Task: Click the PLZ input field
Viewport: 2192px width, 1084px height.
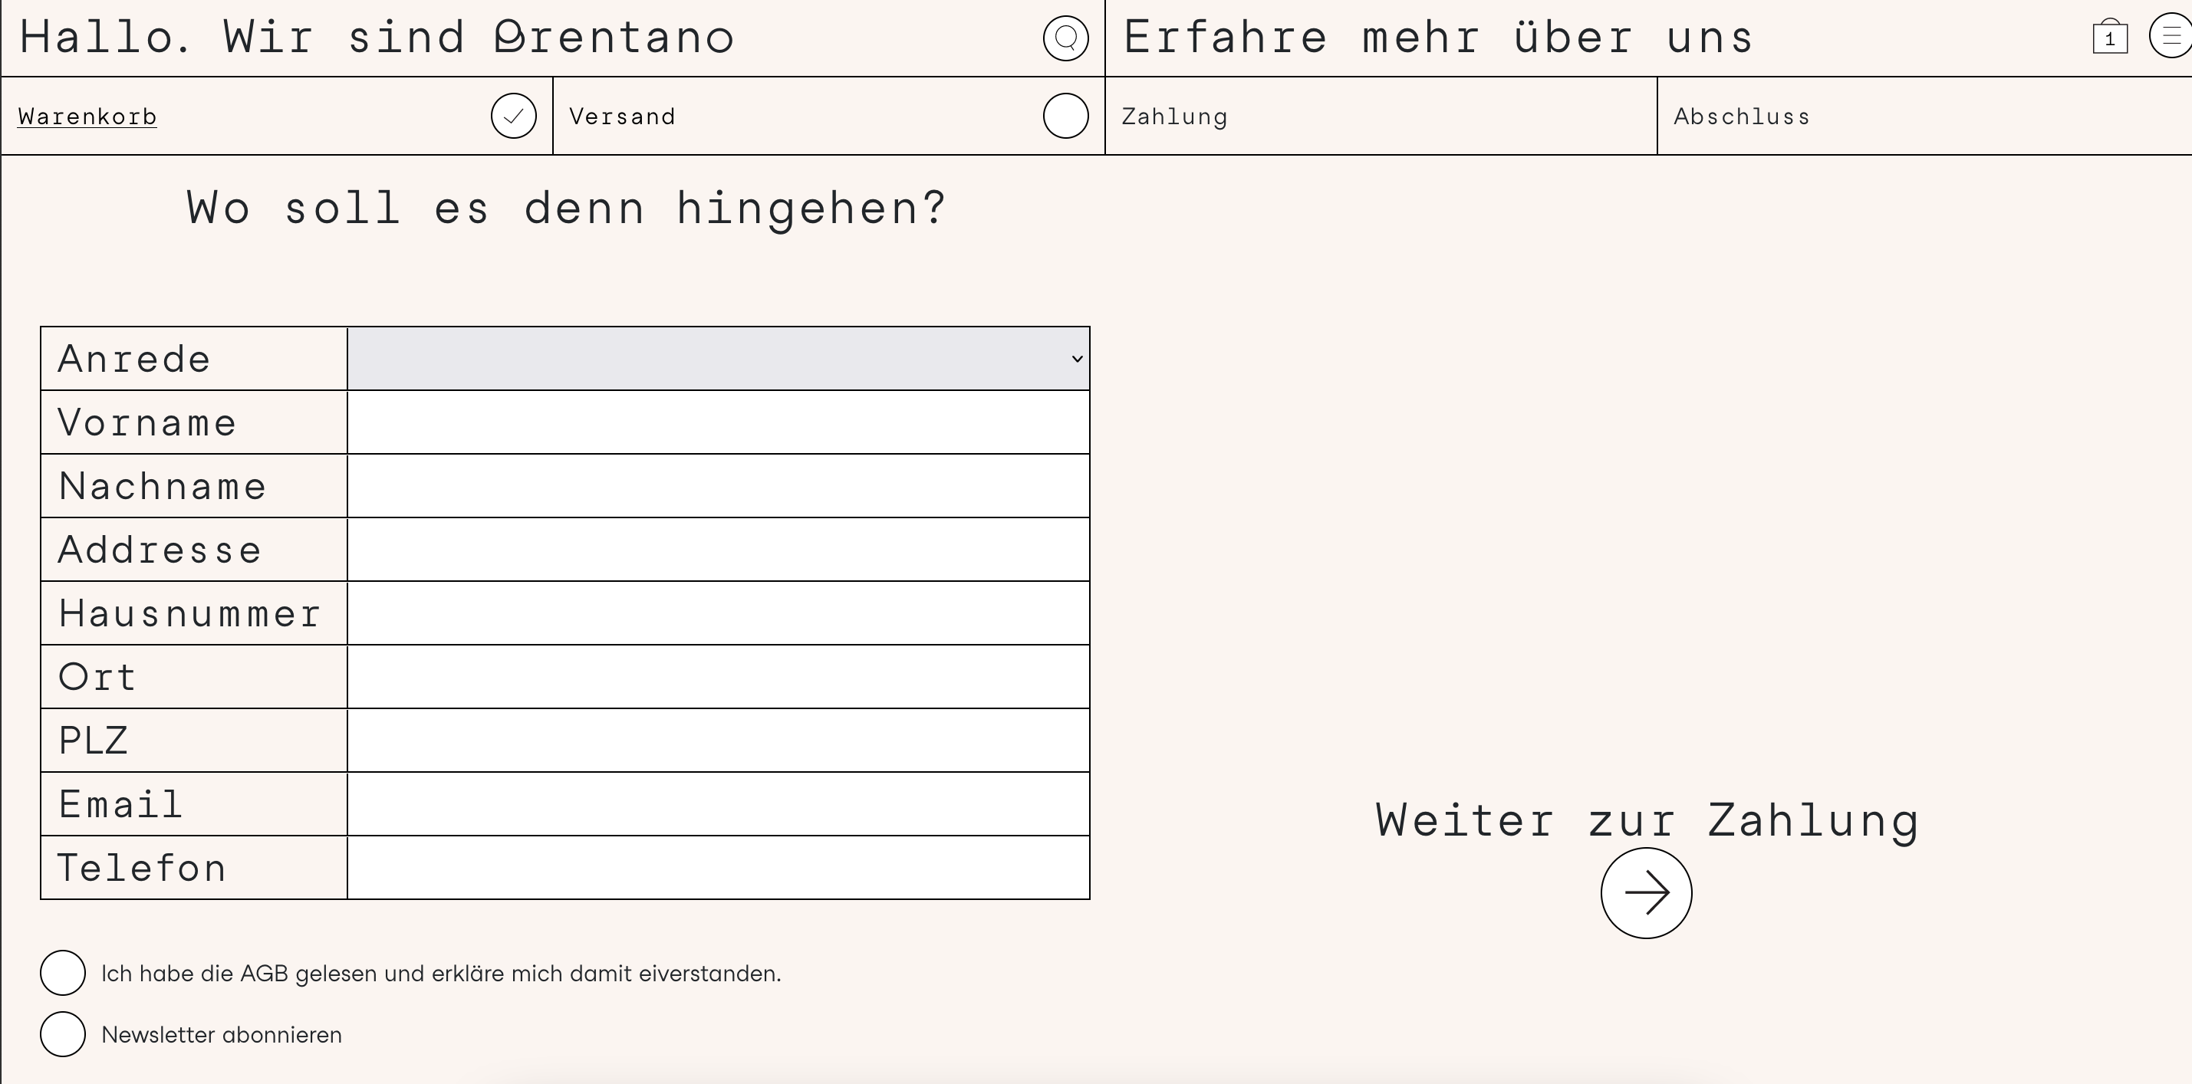Action: [717, 741]
